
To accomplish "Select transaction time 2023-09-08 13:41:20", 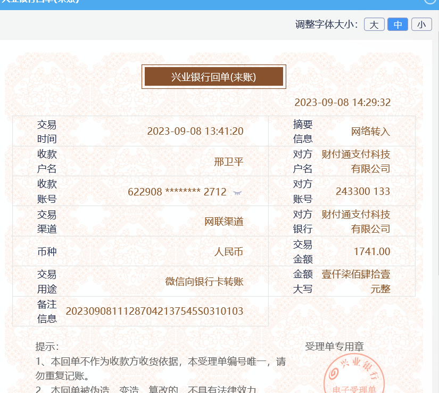I will pos(195,132).
